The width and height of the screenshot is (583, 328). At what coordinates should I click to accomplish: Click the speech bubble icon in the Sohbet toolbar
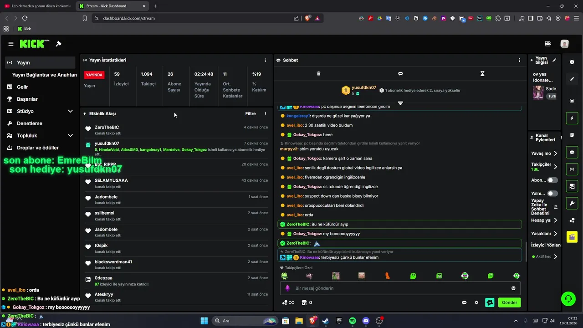(x=400, y=73)
